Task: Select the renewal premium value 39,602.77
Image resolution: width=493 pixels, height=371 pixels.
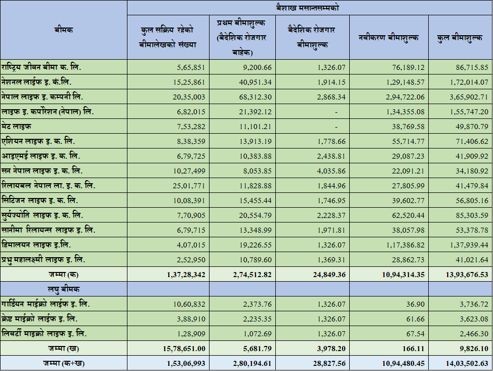Action: tap(408, 201)
